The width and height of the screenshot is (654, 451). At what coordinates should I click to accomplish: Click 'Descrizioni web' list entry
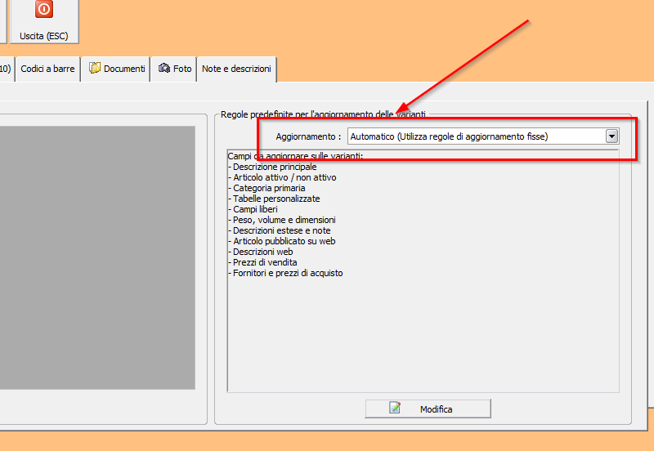pyautogui.click(x=261, y=252)
